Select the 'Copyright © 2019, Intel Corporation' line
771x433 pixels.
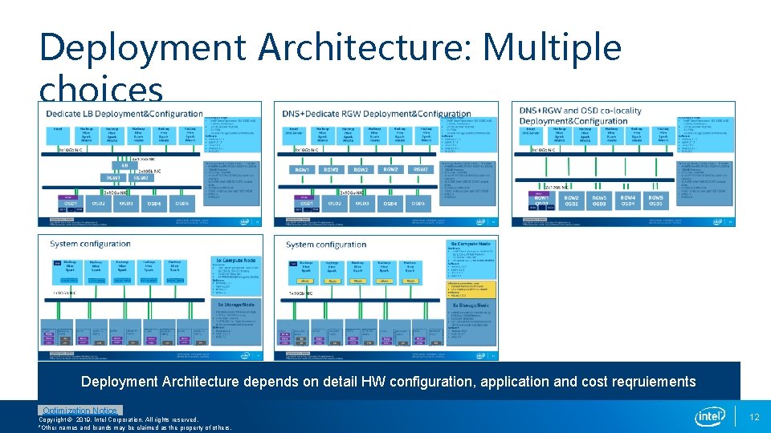(119, 419)
